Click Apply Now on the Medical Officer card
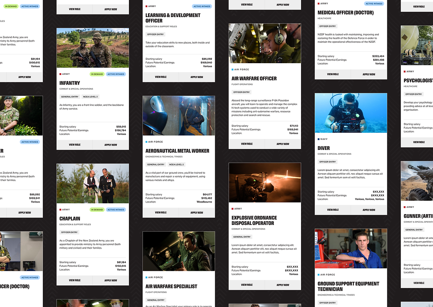 pyautogui.click(x=369, y=74)
